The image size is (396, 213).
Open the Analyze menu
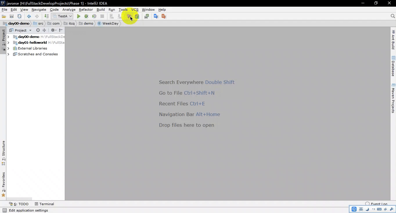[69, 10]
